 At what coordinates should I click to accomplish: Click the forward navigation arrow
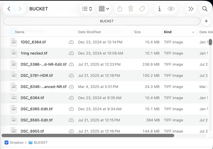point(20,9)
